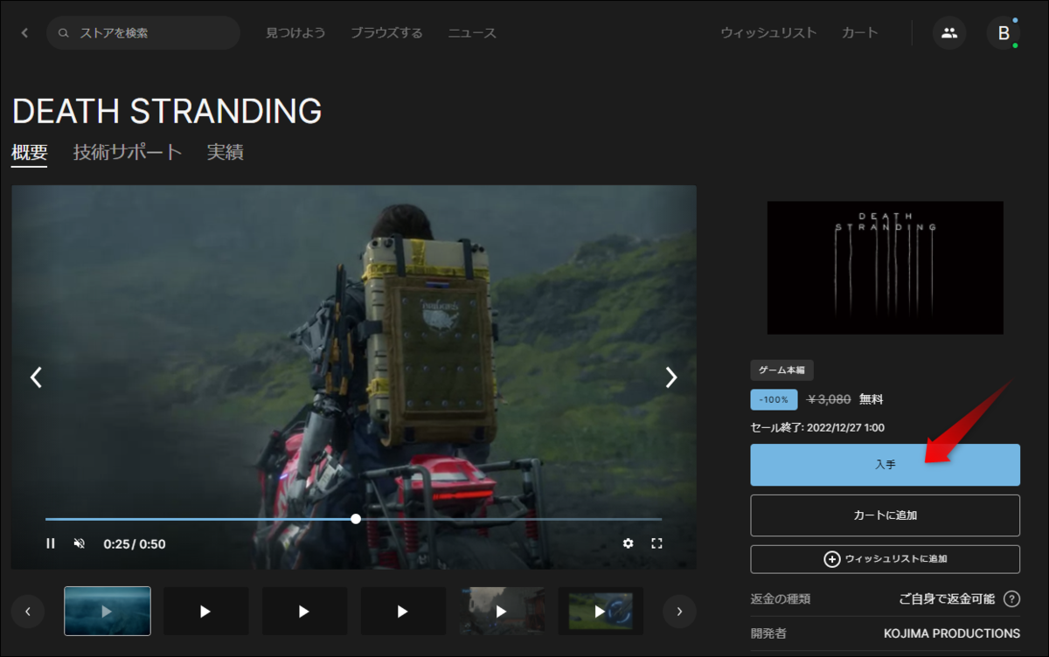This screenshot has width=1049, height=657.
Task: Click the video progress bar handle
Action: [x=356, y=519]
